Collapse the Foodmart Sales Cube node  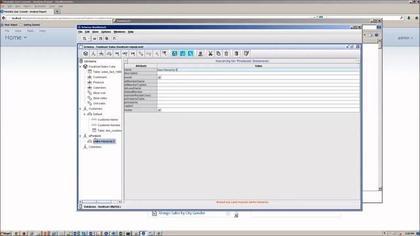click(80, 67)
